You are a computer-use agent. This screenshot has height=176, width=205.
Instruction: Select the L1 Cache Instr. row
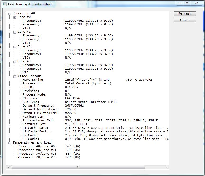(96, 131)
